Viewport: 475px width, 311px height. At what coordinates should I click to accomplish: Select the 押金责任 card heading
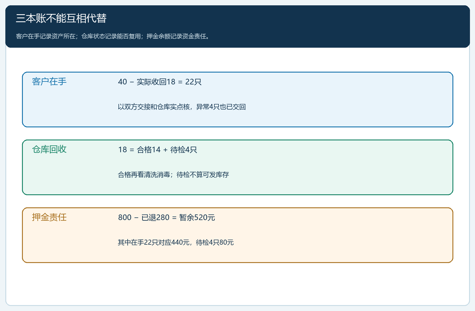click(x=49, y=217)
